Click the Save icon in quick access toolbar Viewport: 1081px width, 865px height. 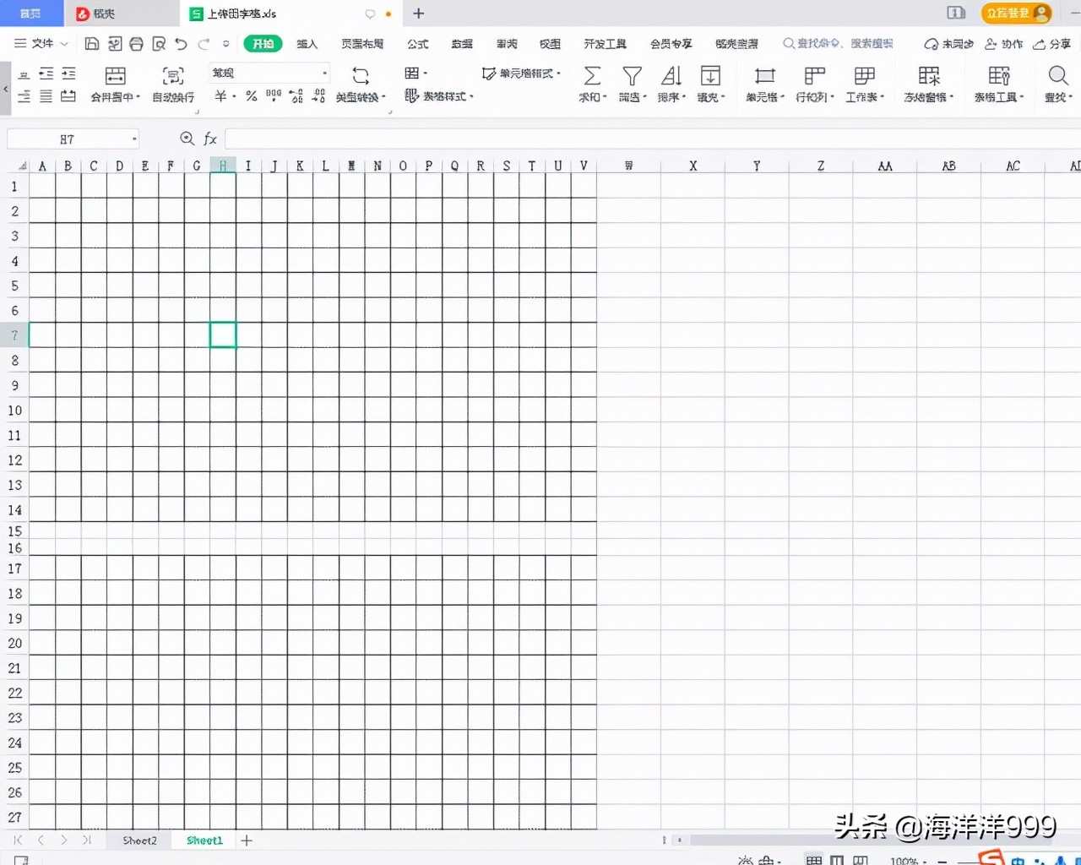[x=92, y=44]
